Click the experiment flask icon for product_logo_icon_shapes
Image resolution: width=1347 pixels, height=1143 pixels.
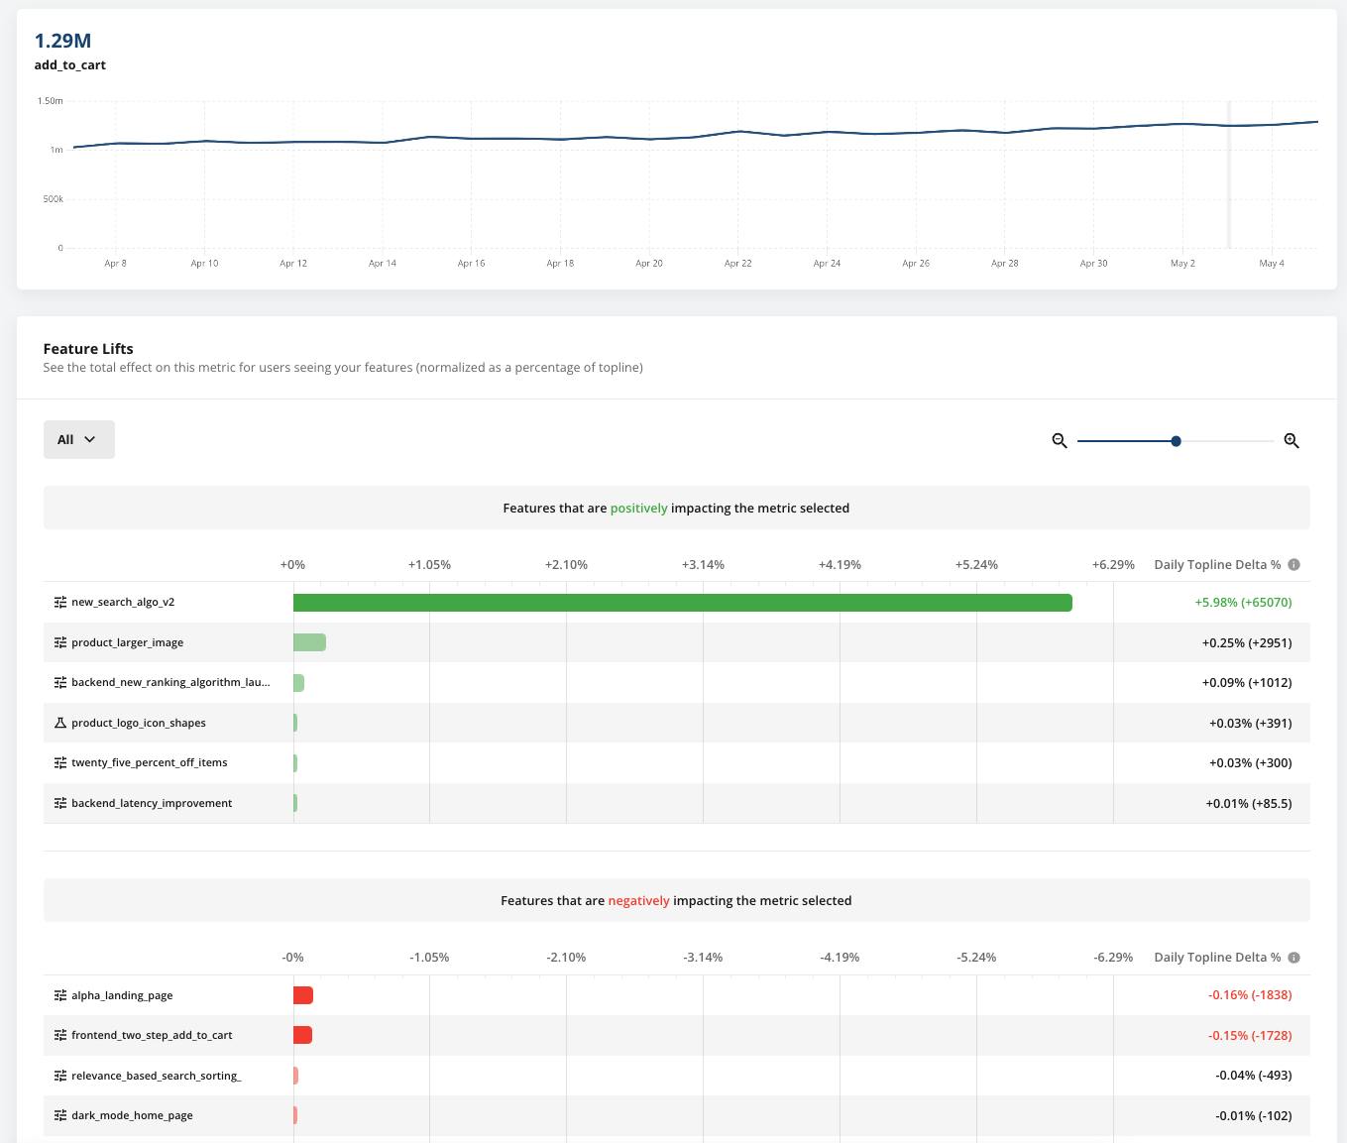tap(60, 723)
